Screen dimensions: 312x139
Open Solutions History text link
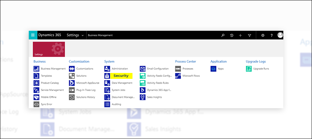[x=85, y=97]
